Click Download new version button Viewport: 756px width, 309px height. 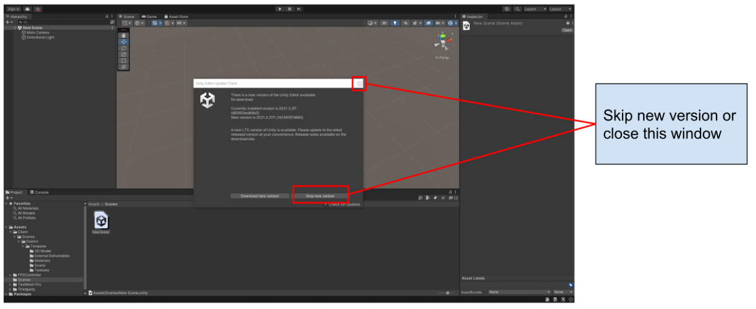259,196
